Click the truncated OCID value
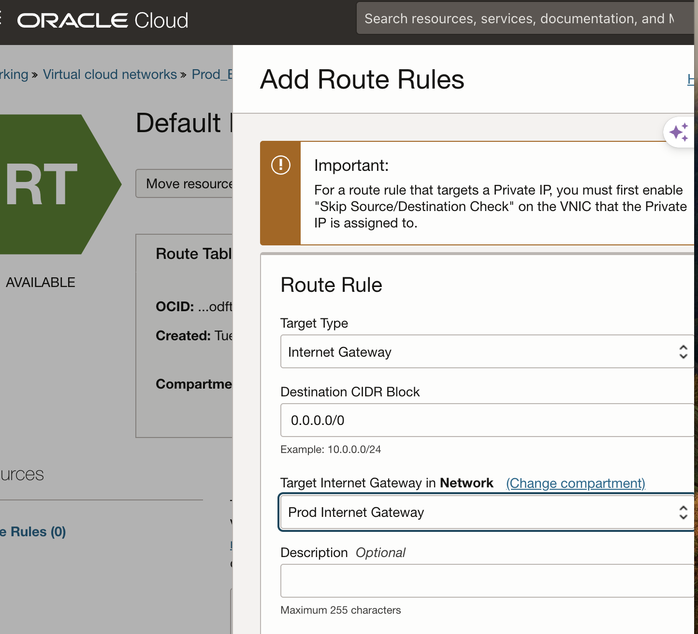Image resolution: width=698 pixels, height=634 pixels. click(x=215, y=307)
